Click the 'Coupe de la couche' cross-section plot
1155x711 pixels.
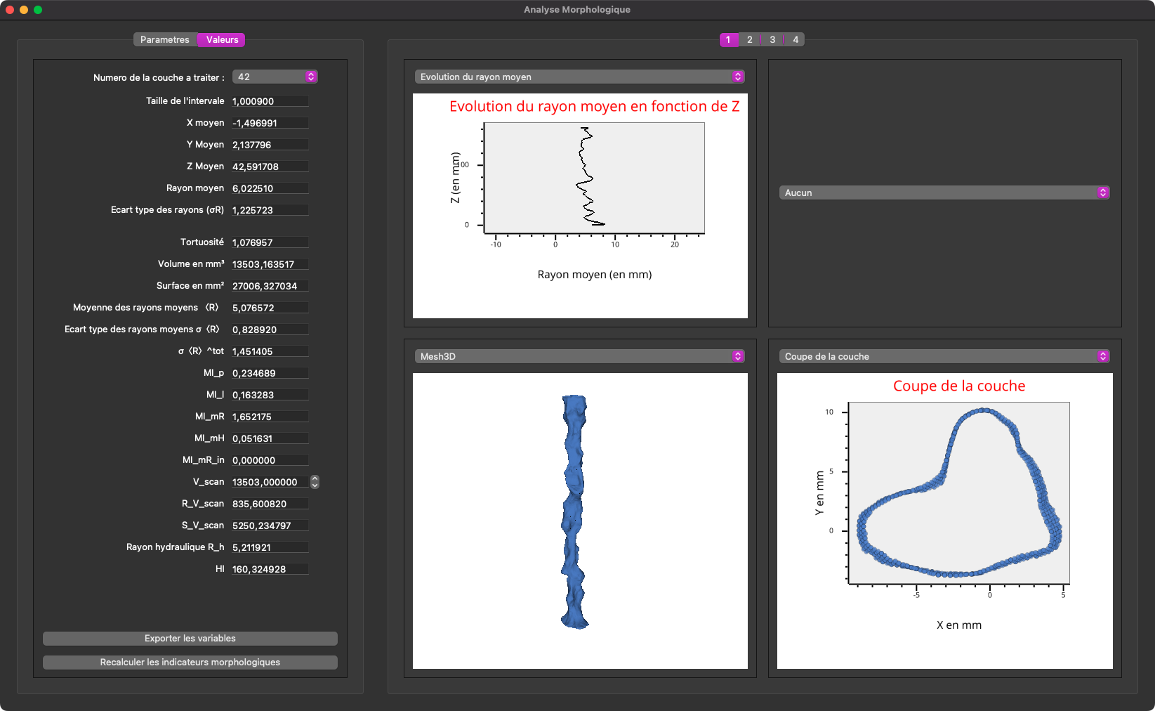coord(958,493)
